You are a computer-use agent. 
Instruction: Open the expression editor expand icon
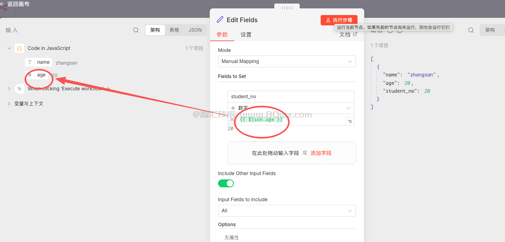click(x=350, y=121)
